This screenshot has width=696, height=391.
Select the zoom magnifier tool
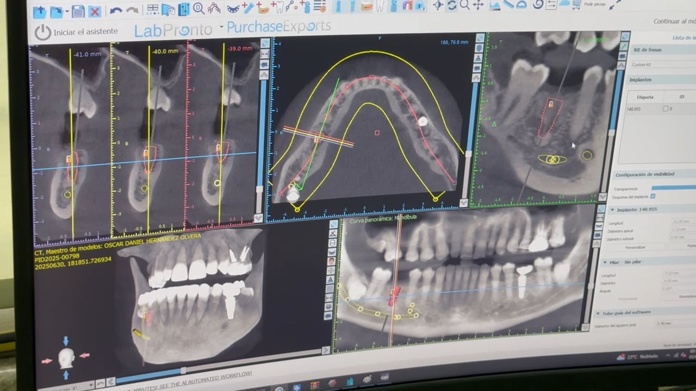(x=464, y=5)
